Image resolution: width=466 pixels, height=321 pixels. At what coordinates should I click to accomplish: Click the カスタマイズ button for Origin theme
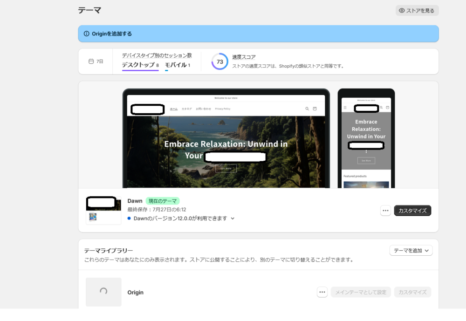click(x=412, y=292)
